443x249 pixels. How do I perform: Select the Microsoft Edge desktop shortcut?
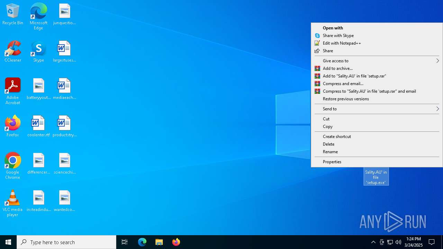[38, 17]
